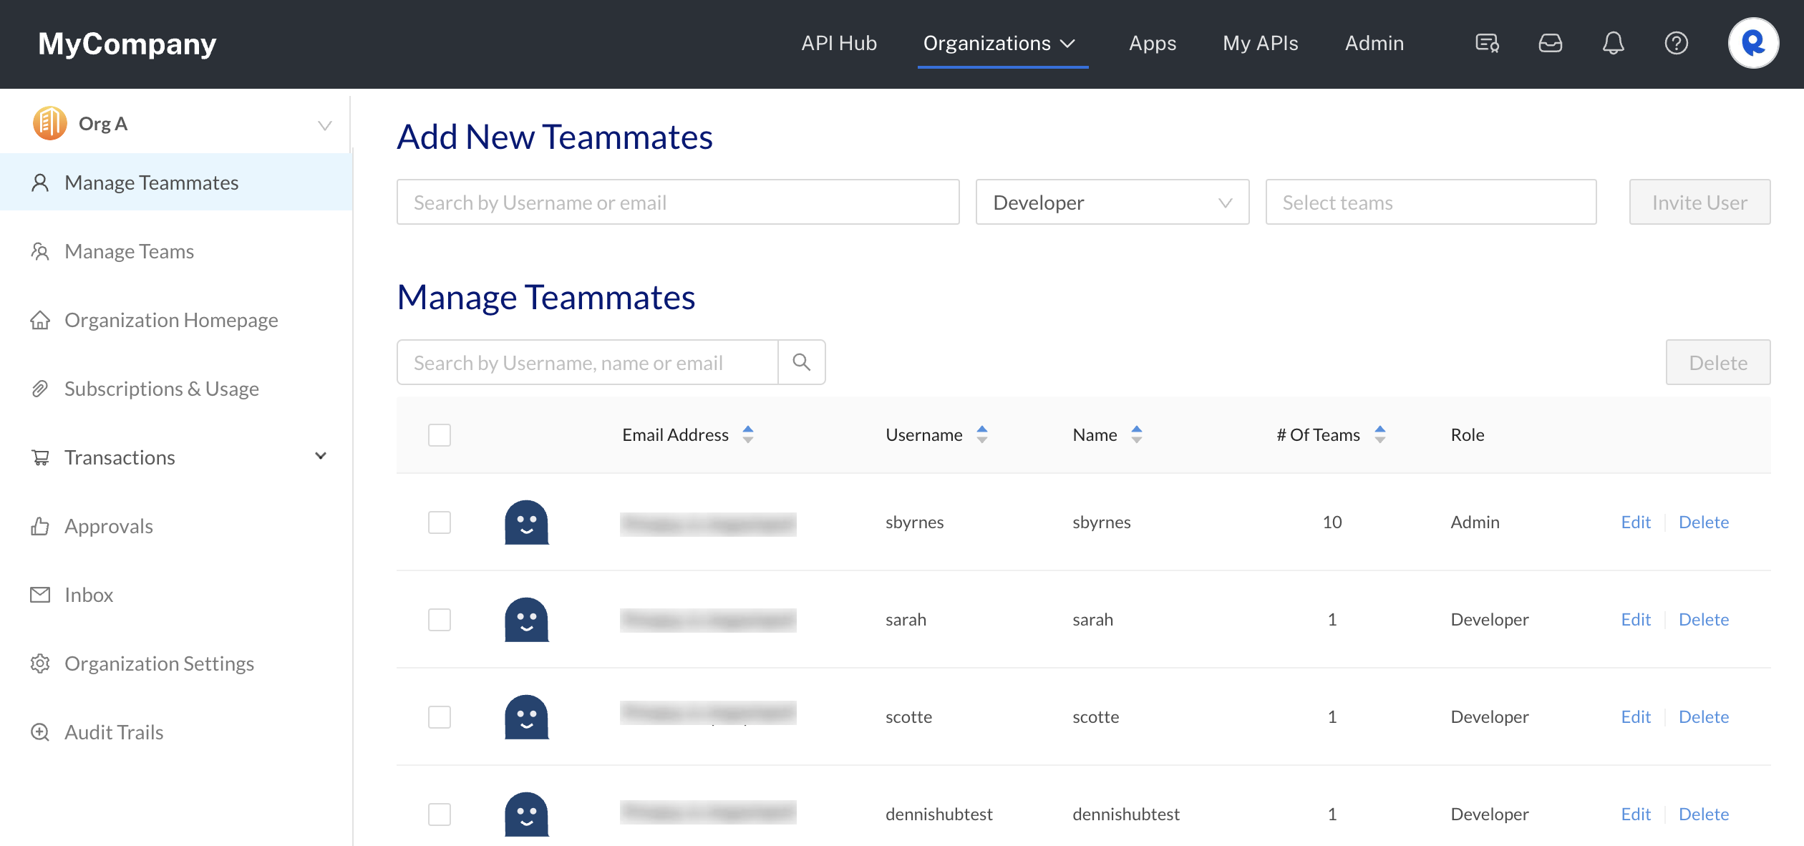Click the MyCompany logo
This screenshot has height=846, width=1804.
(127, 44)
